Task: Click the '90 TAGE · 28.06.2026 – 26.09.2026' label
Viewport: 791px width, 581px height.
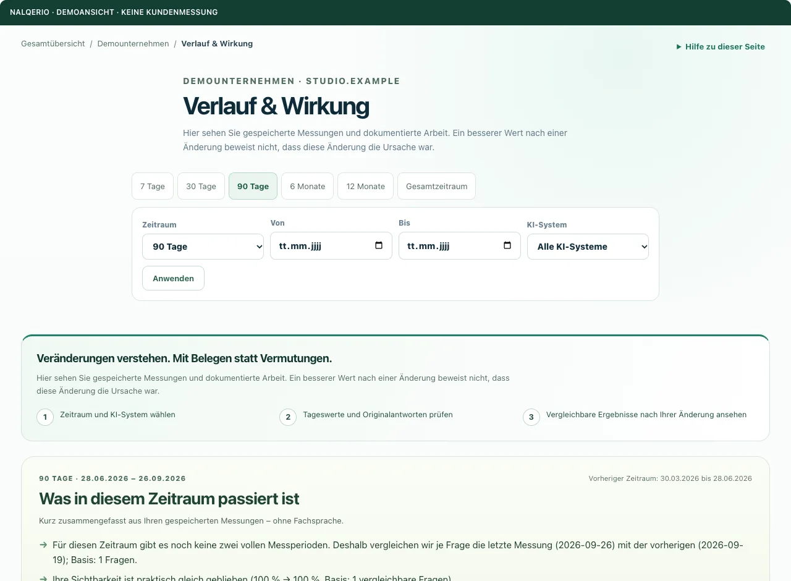Action: [x=112, y=478]
